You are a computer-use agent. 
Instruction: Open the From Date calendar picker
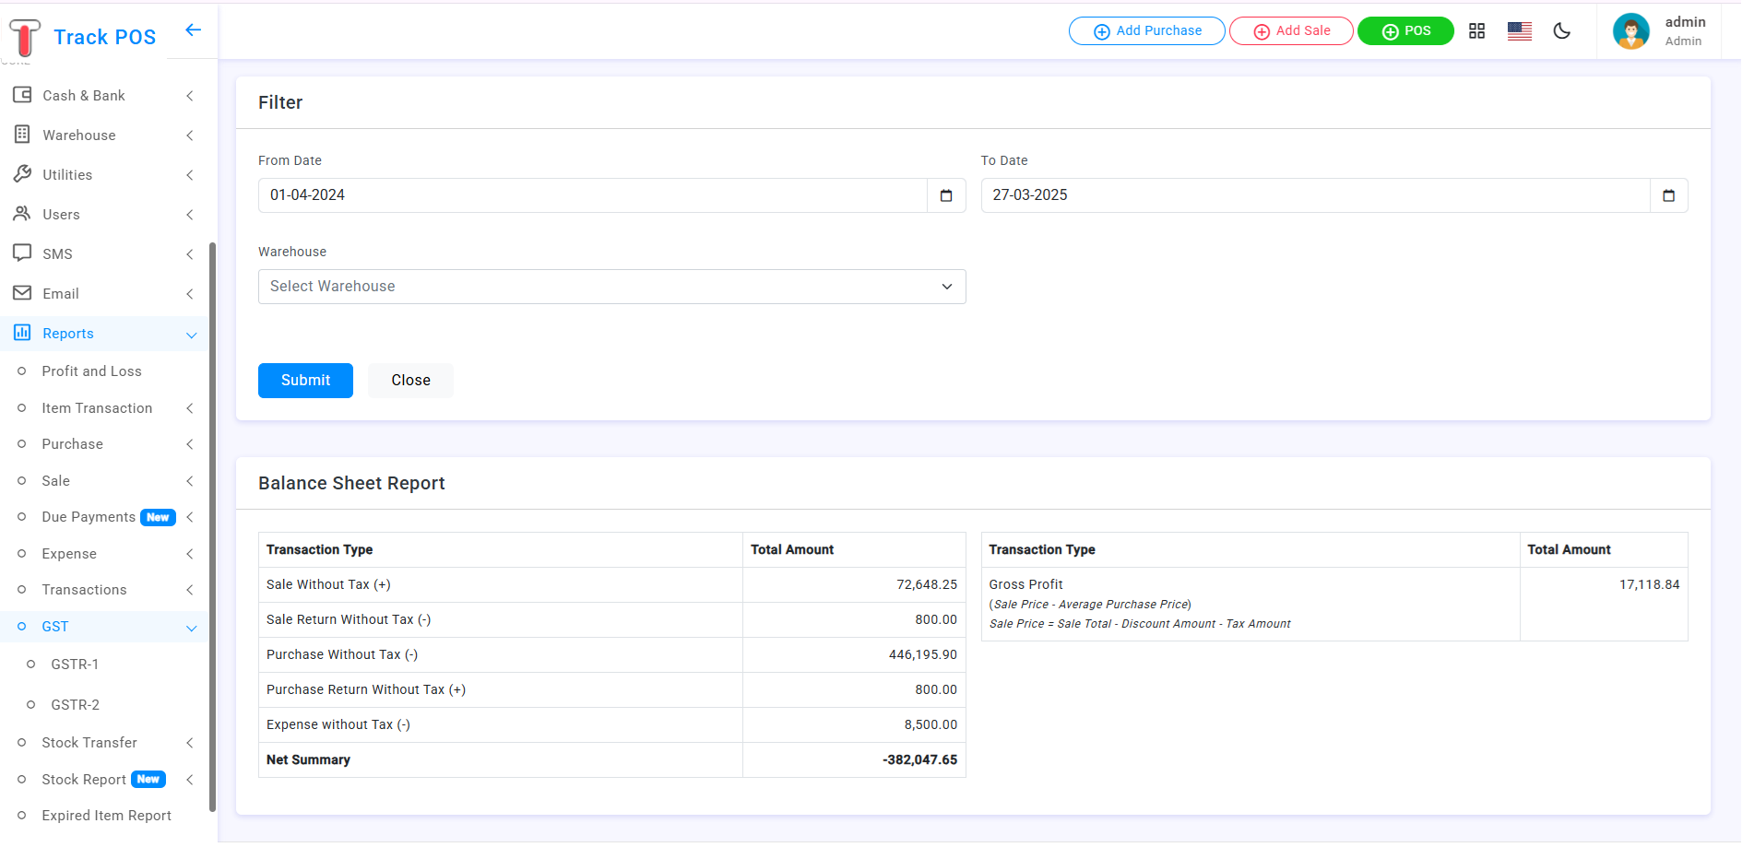point(945,195)
